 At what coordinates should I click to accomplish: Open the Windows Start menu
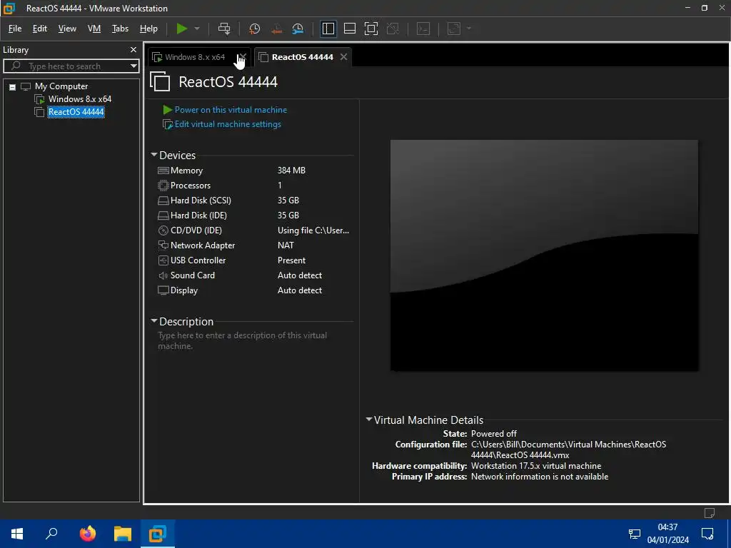(x=17, y=534)
